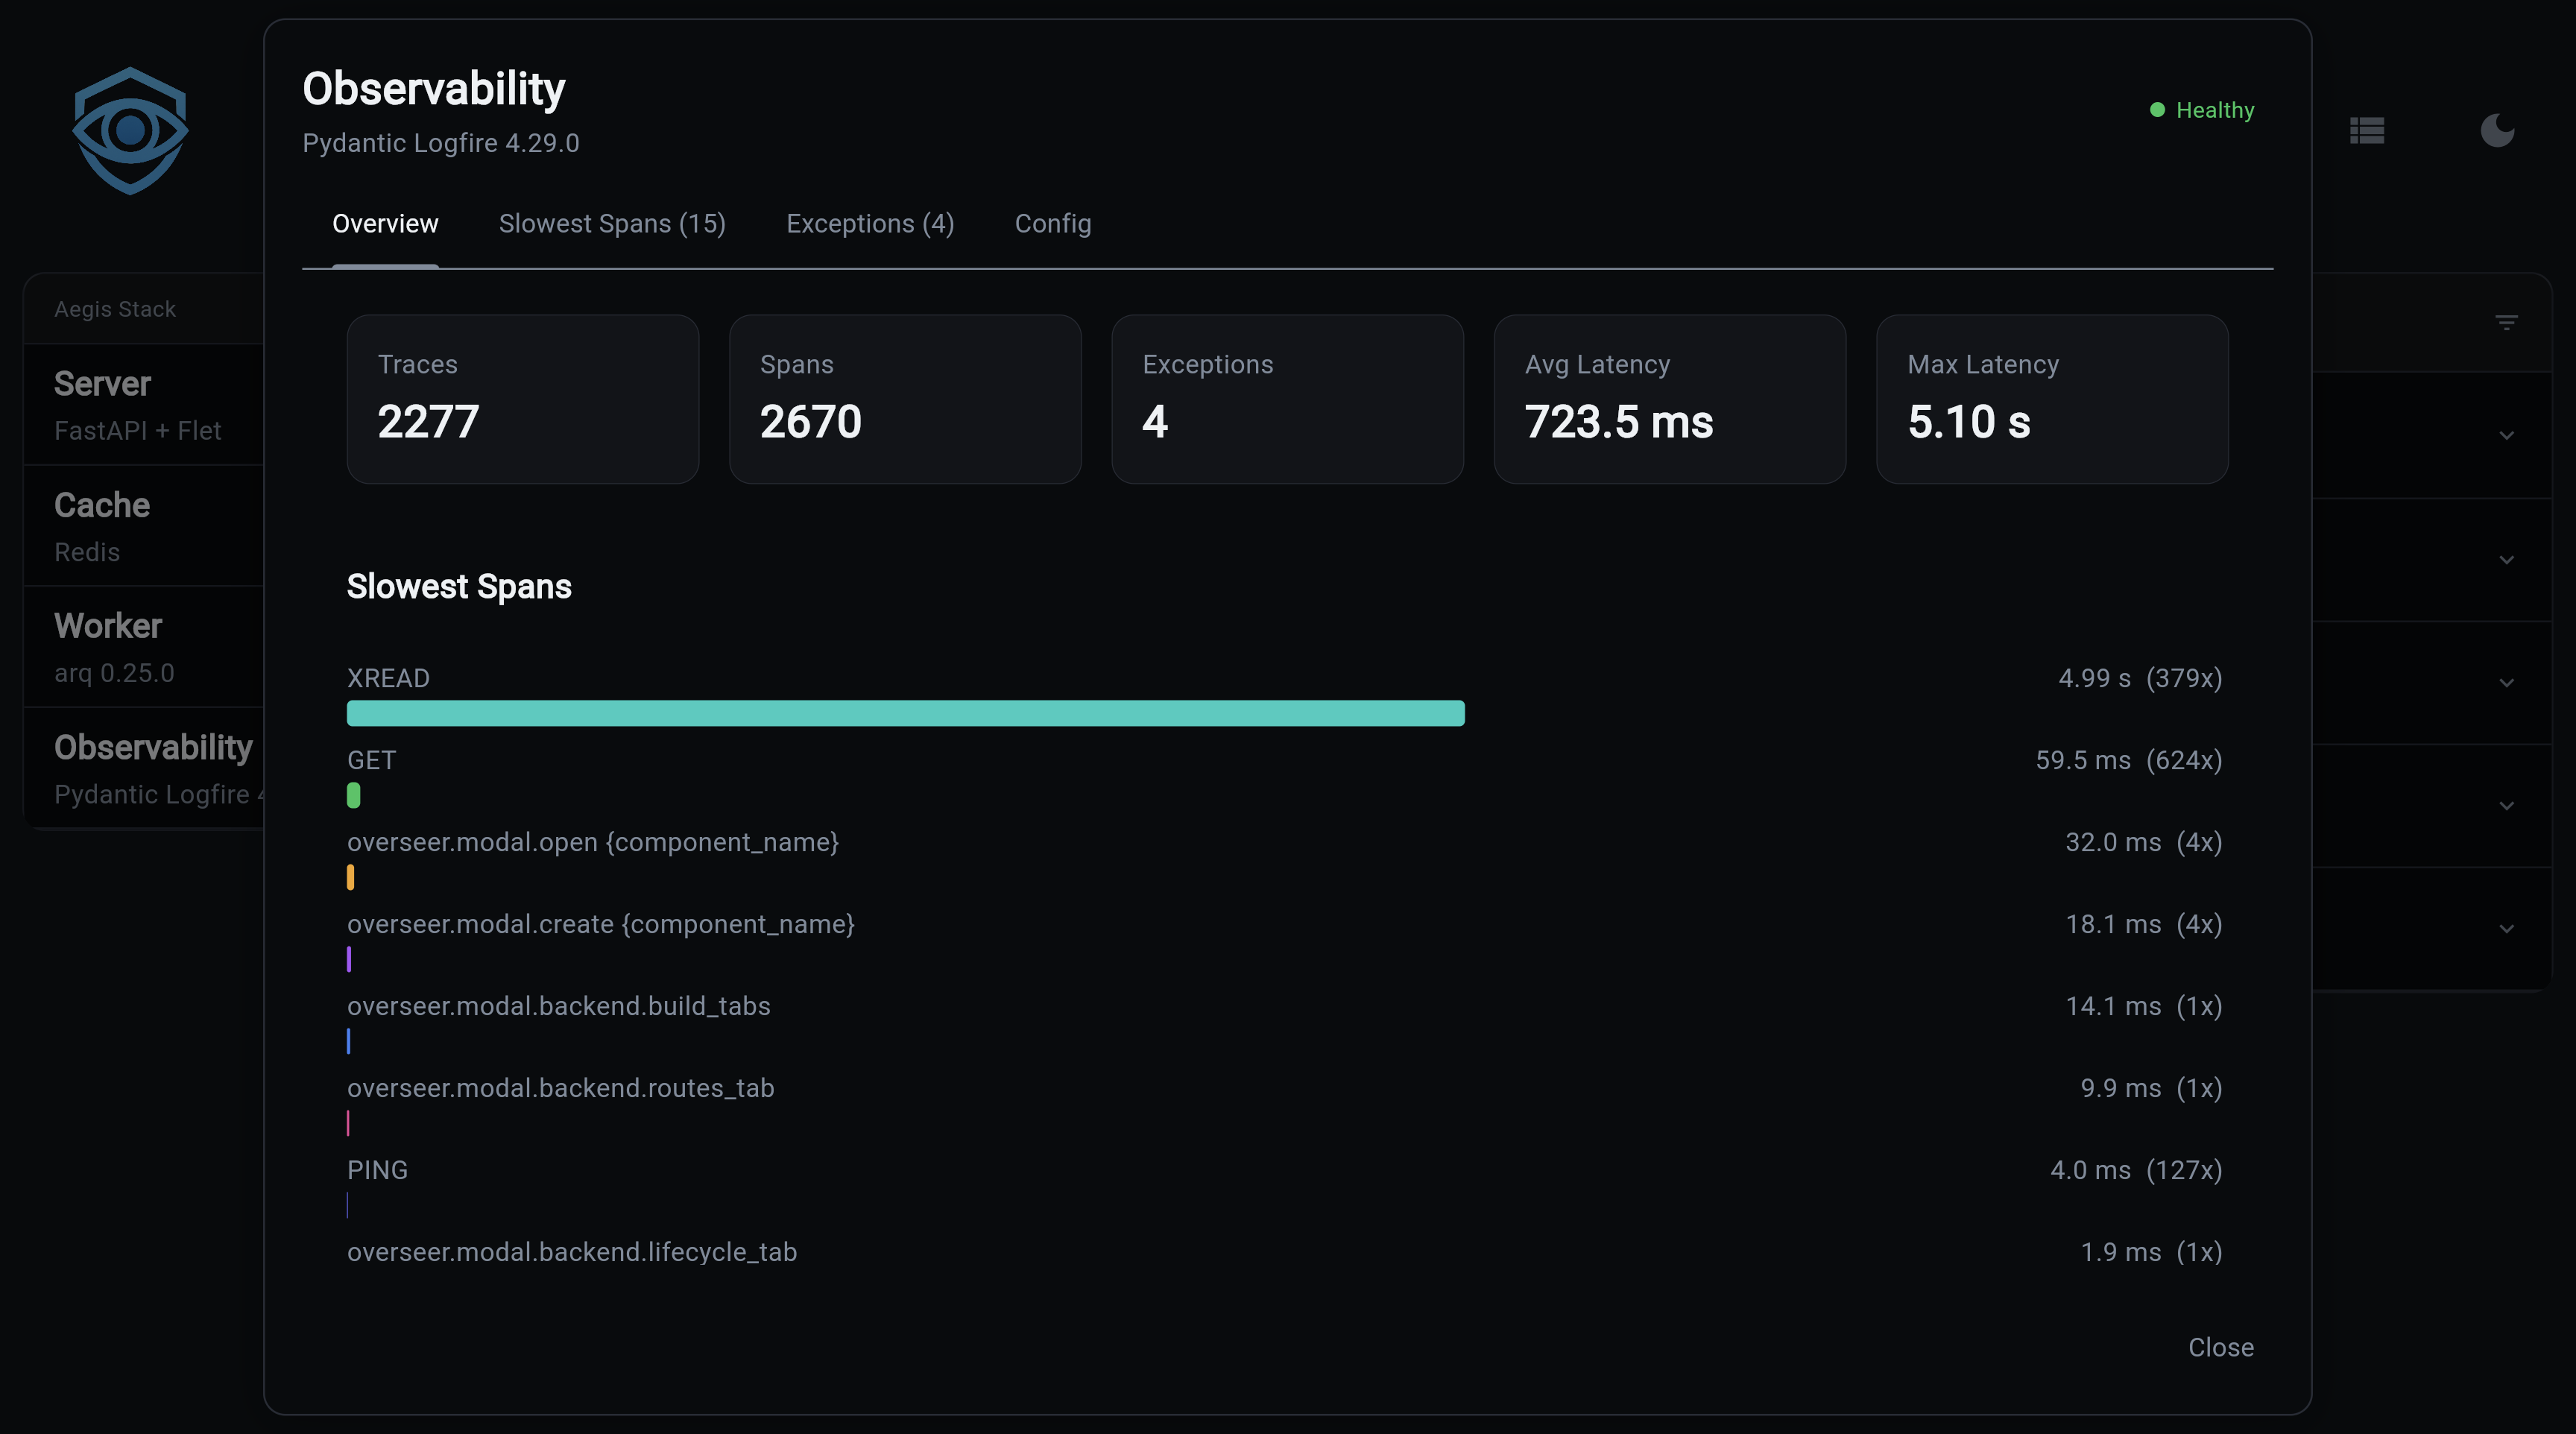
Task: Expand the fourth row chevron
Action: 2506,805
